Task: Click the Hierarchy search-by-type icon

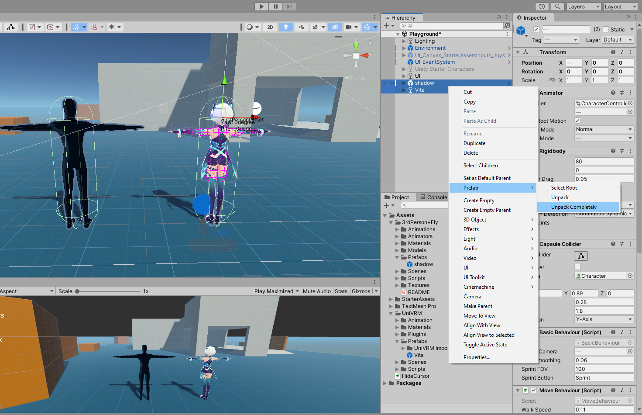Action: pyautogui.click(x=507, y=26)
